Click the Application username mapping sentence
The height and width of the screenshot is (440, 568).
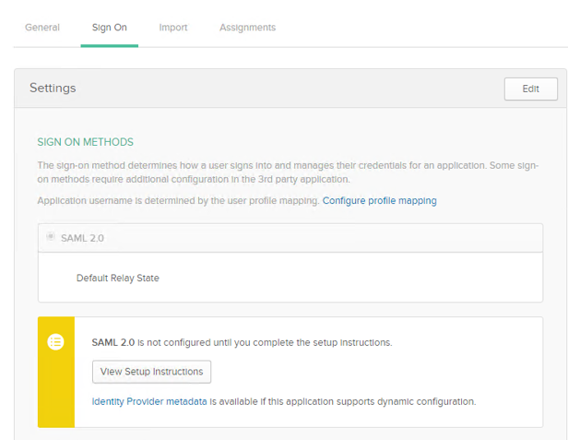pos(178,200)
